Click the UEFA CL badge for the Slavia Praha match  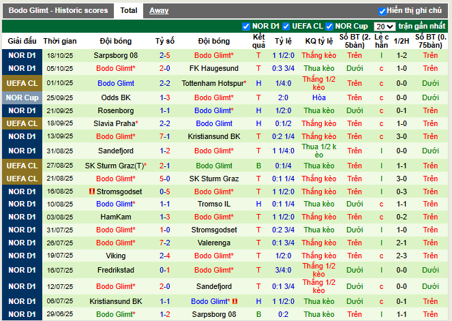pyautogui.click(x=22, y=123)
